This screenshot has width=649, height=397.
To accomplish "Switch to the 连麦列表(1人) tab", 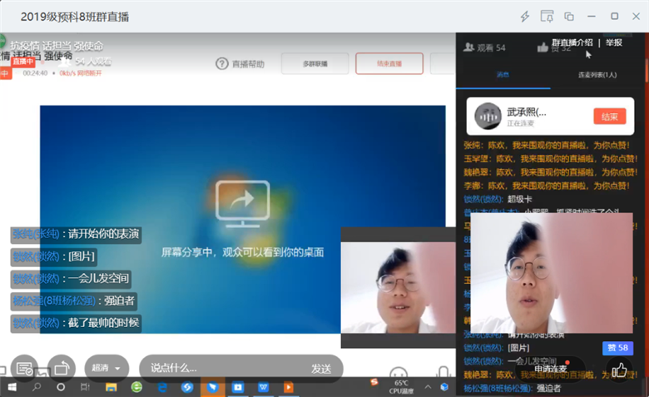I will (x=597, y=75).
